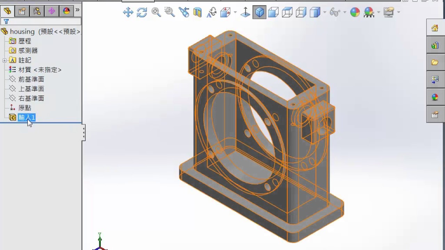Click the » chevron to show more manager tabs
Screen dimensions: 445x250
tap(78, 10)
